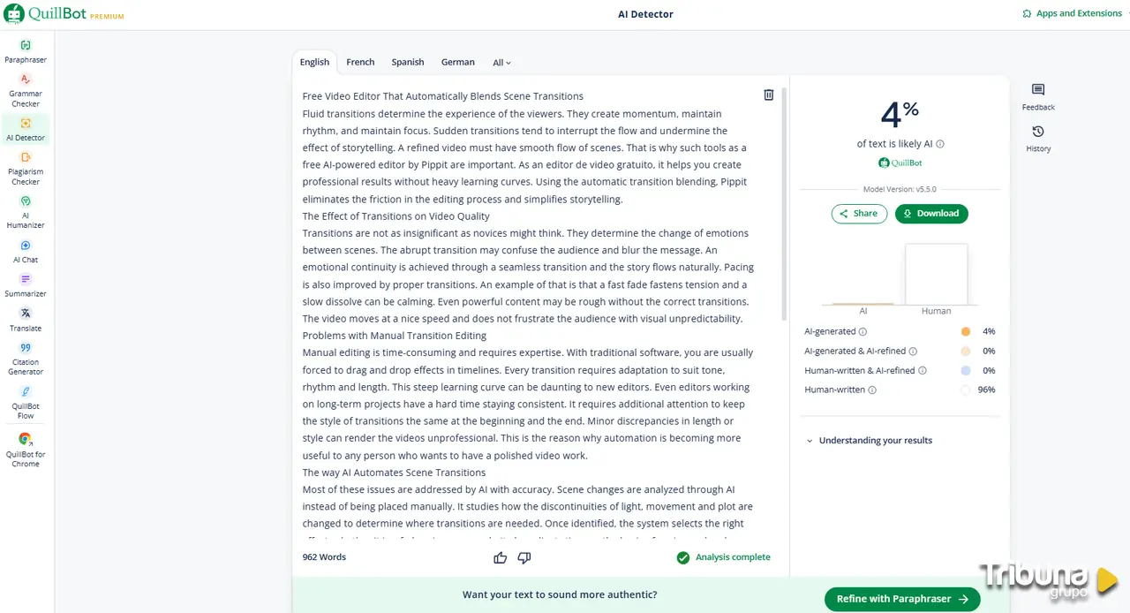The width and height of the screenshot is (1130, 613).
Task: Open the Paraphraser tool in sidebar
Action: tap(26, 51)
